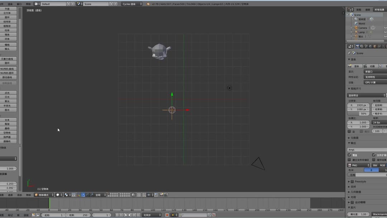387x218 pixels.
Task: Open the PNG file format dropdown
Action: tap(358, 165)
